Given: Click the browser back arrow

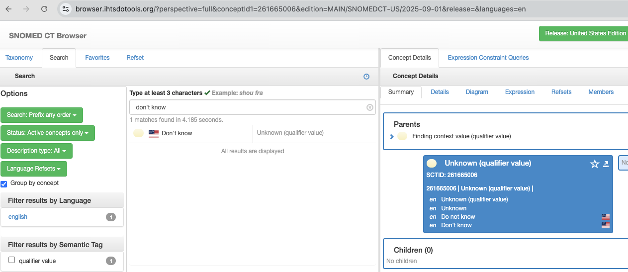Looking at the screenshot, I should point(8,9).
